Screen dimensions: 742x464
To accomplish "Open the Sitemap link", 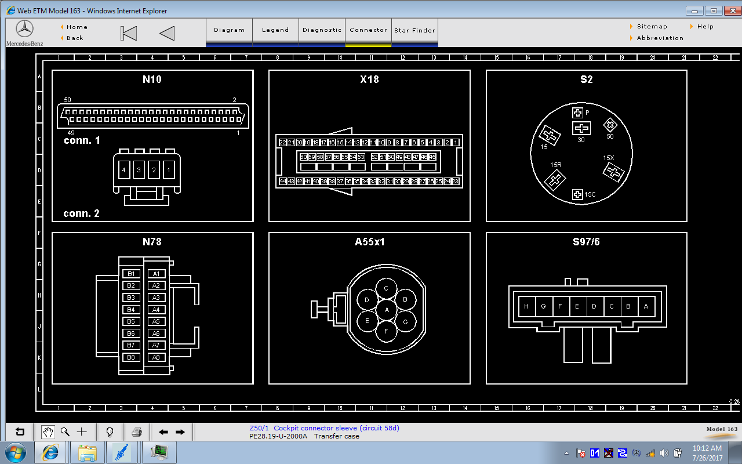I will pyautogui.click(x=652, y=27).
